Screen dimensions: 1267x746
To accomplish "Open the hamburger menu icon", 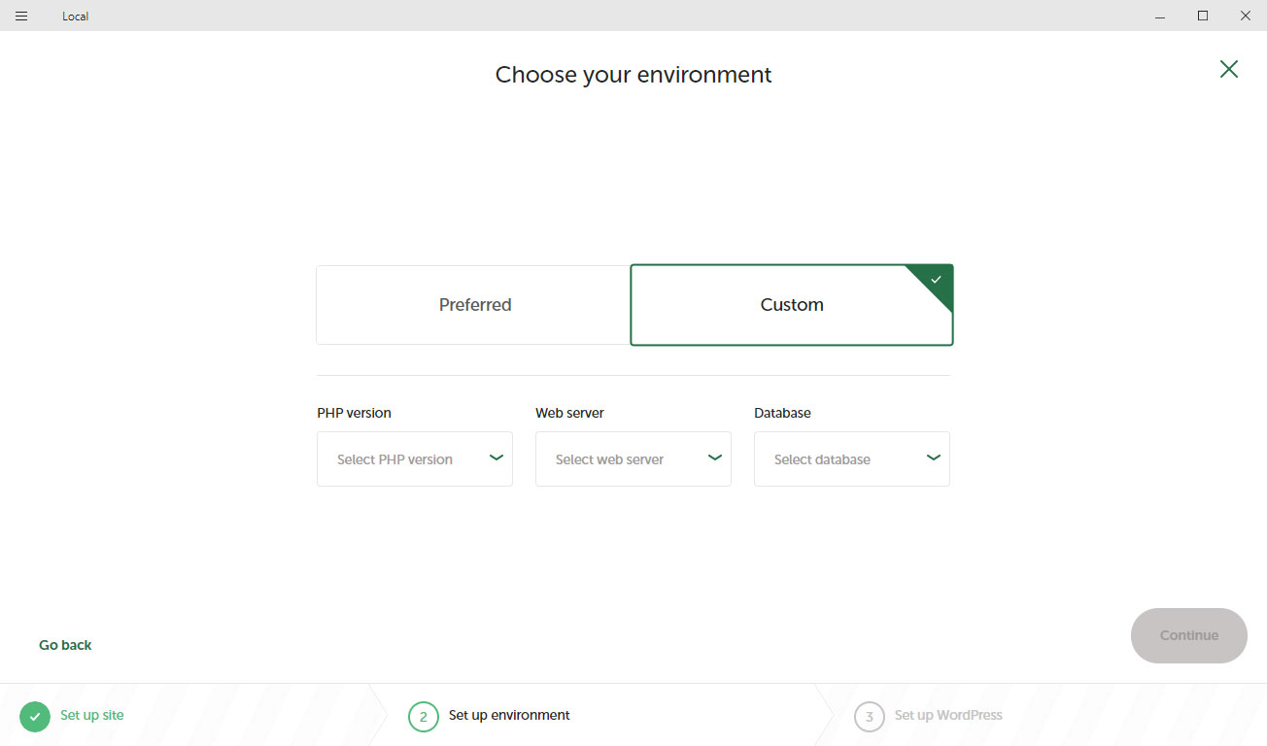I will coord(21,16).
